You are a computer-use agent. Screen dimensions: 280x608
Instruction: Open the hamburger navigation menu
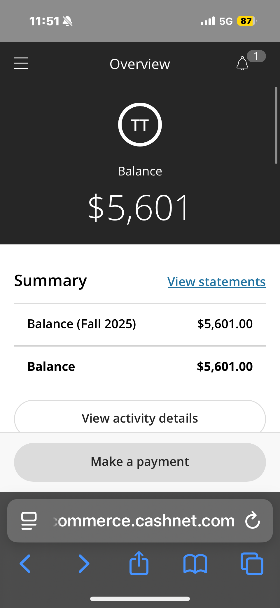21,63
